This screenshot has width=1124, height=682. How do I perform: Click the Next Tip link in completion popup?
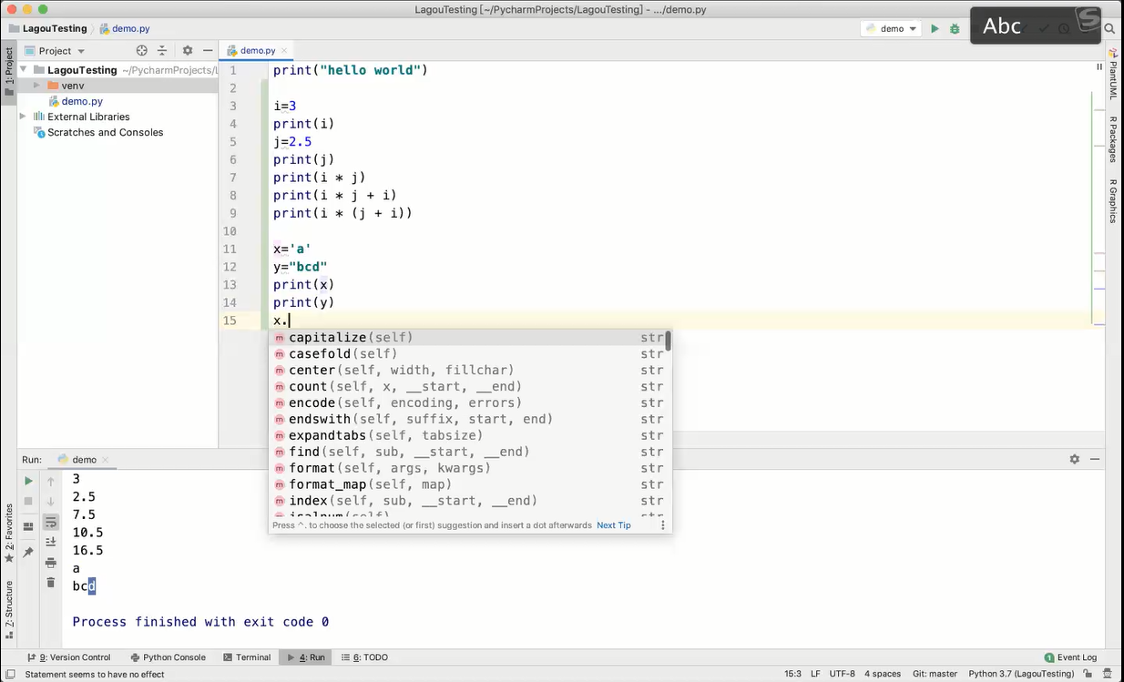point(614,525)
